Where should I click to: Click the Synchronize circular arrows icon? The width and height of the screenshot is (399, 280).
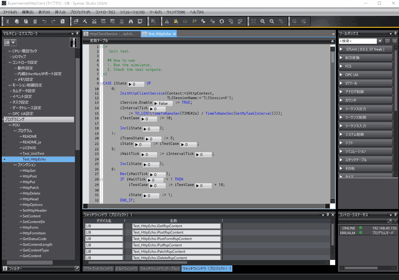222,21
